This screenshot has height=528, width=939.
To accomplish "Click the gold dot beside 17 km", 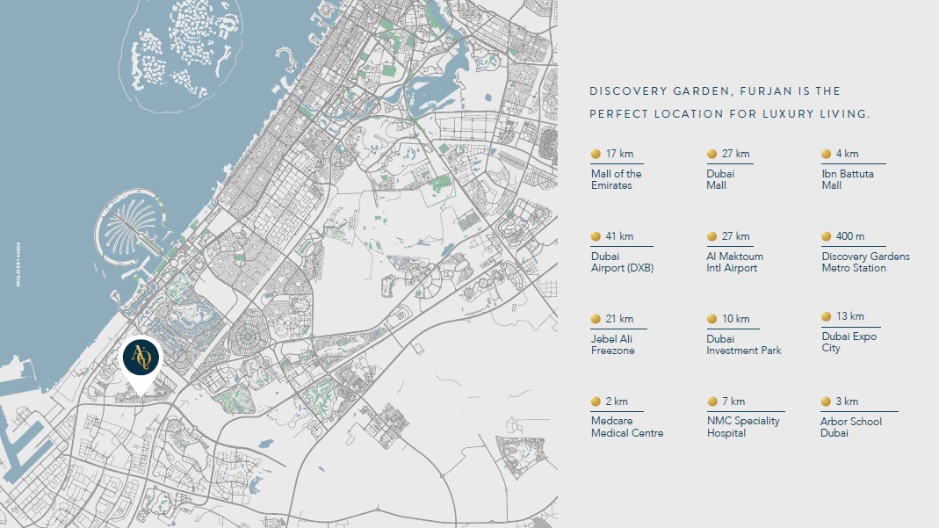I will [x=596, y=154].
